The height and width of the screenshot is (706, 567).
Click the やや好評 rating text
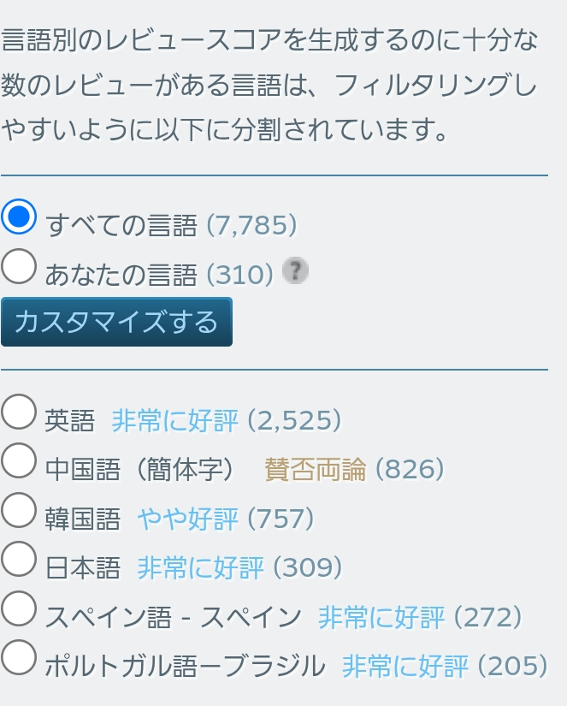coord(187,519)
